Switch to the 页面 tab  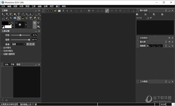(12, 64)
